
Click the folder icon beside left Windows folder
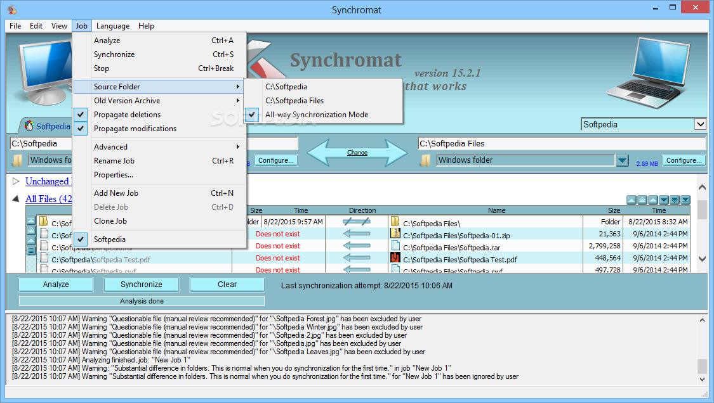[18, 160]
